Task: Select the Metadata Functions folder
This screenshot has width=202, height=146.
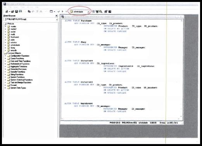Action: 18,69
